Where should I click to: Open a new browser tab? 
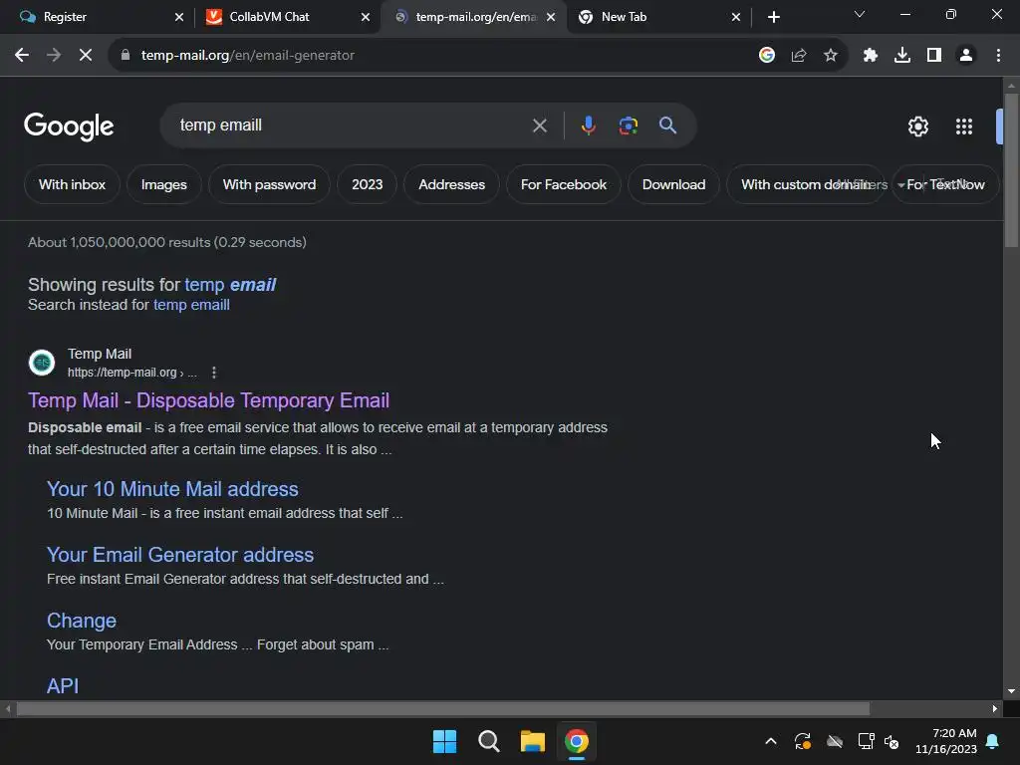773,17
